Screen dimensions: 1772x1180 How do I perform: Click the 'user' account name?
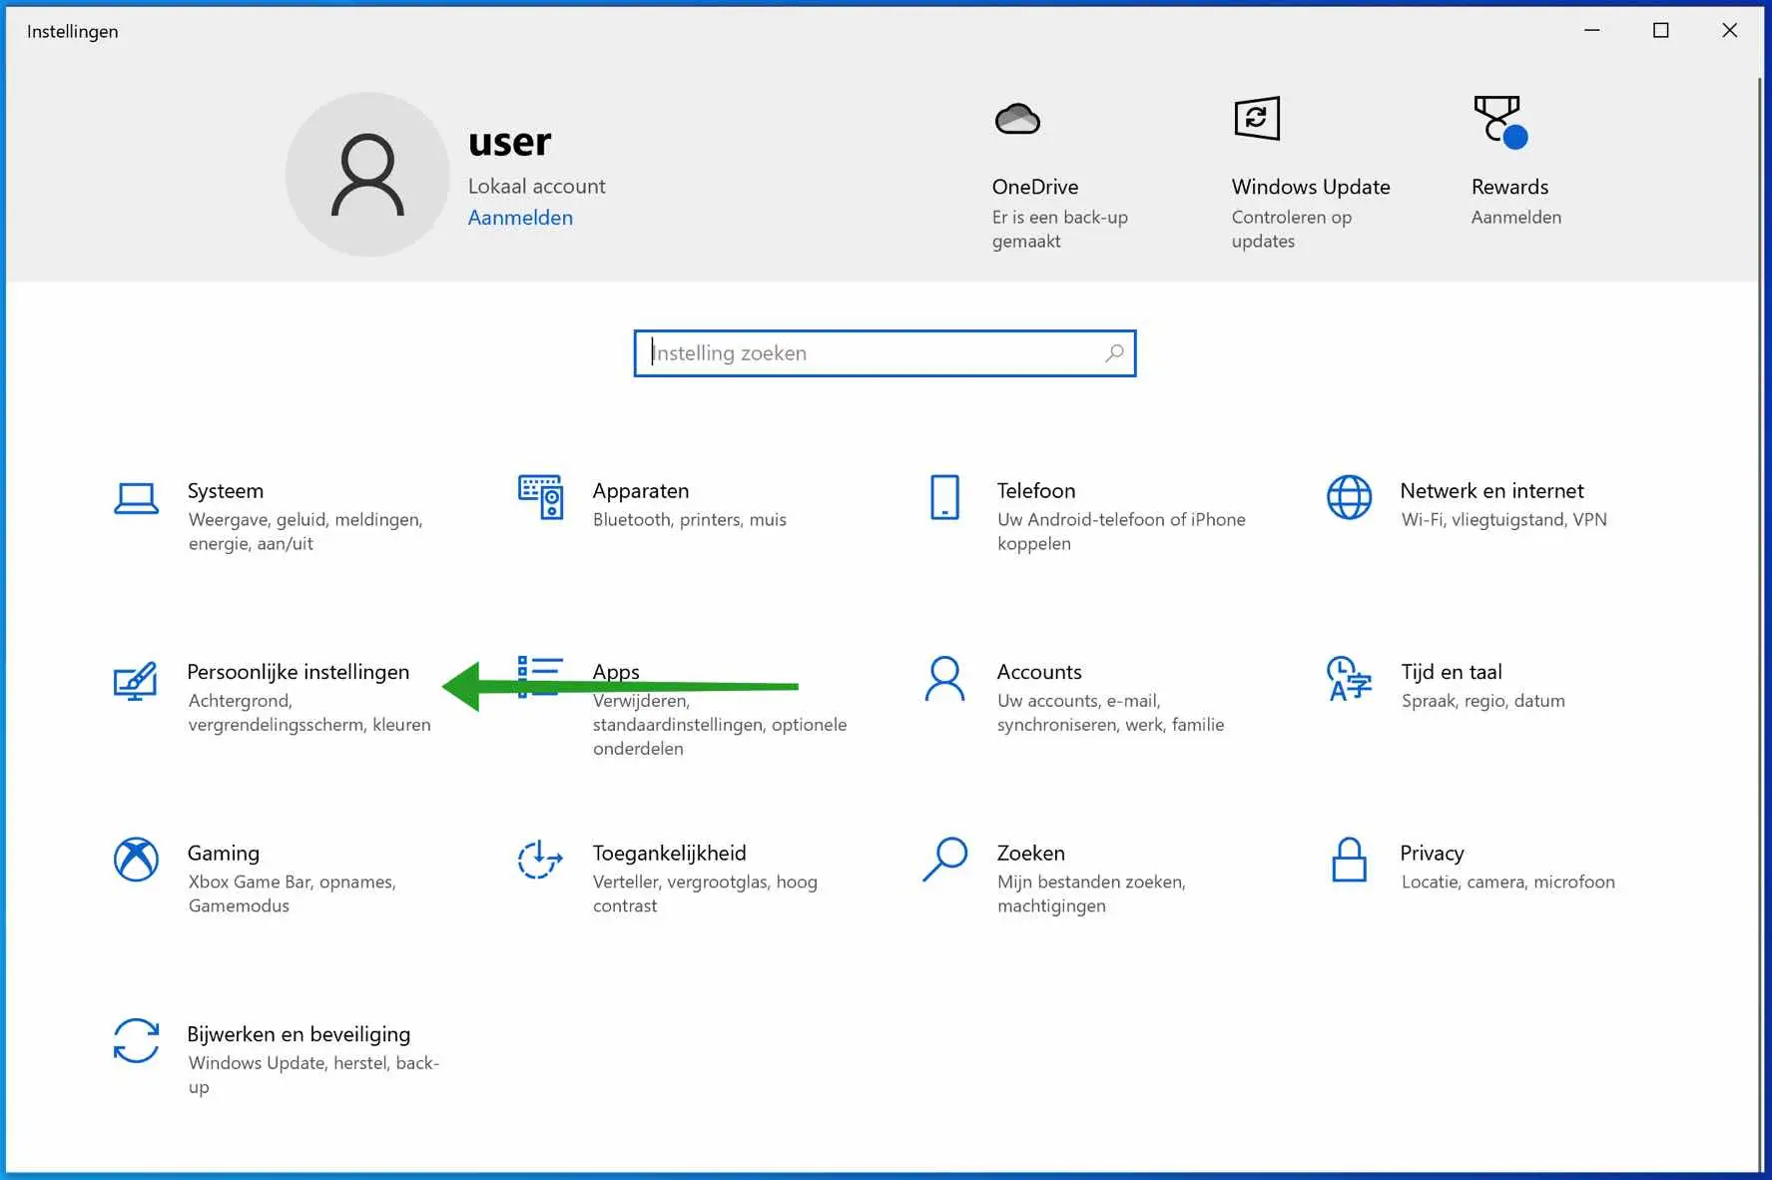pos(509,142)
